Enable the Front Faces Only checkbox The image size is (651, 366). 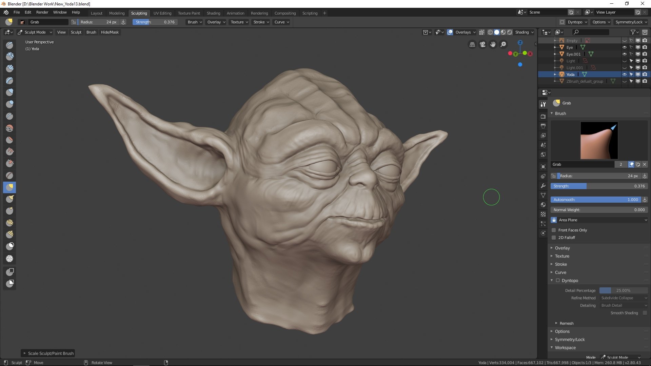554,230
